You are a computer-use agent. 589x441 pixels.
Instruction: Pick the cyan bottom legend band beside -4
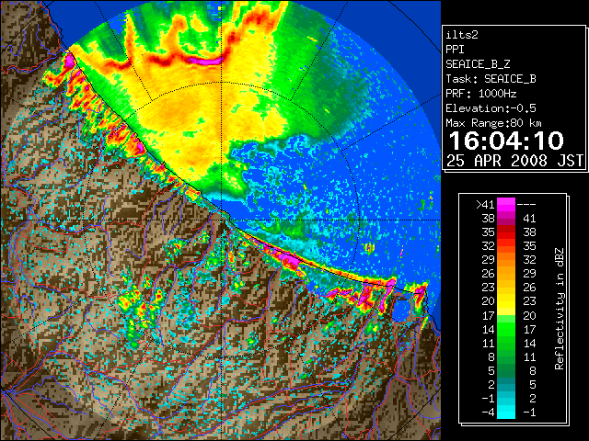coord(506,412)
